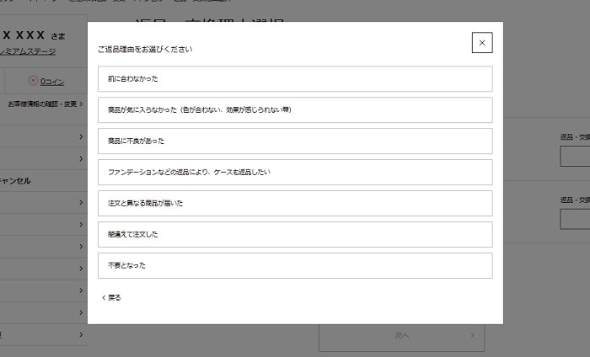The width and height of the screenshot is (590, 357).
Task: Click the red coin icon
Action: [33, 81]
